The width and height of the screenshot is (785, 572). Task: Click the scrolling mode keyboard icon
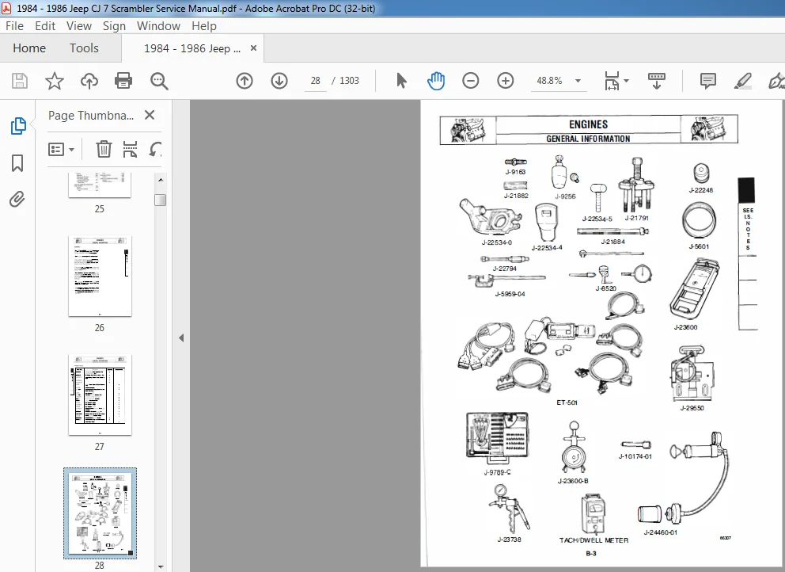pos(656,81)
